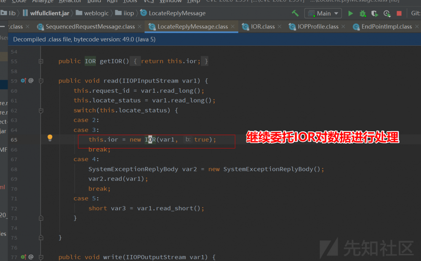Start debugging using the bug icon
The height and width of the screenshot is (261, 421).
[362, 13]
